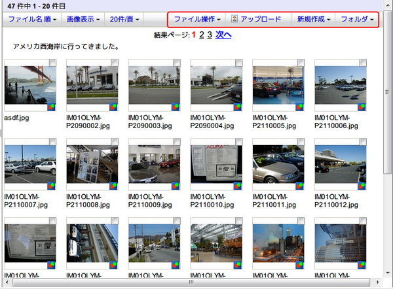Click file name IM01OLYM-P2110006.jpg
This screenshot has height=289, width=393.
point(337,122)
